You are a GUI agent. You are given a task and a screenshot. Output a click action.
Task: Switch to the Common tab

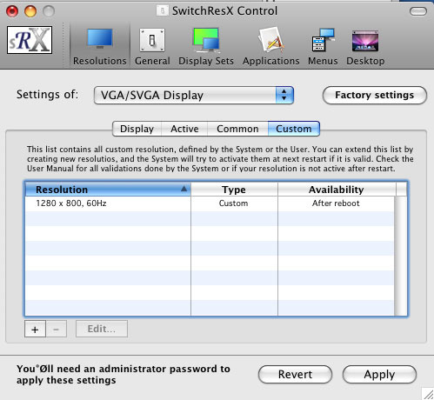tap(237, 129)
